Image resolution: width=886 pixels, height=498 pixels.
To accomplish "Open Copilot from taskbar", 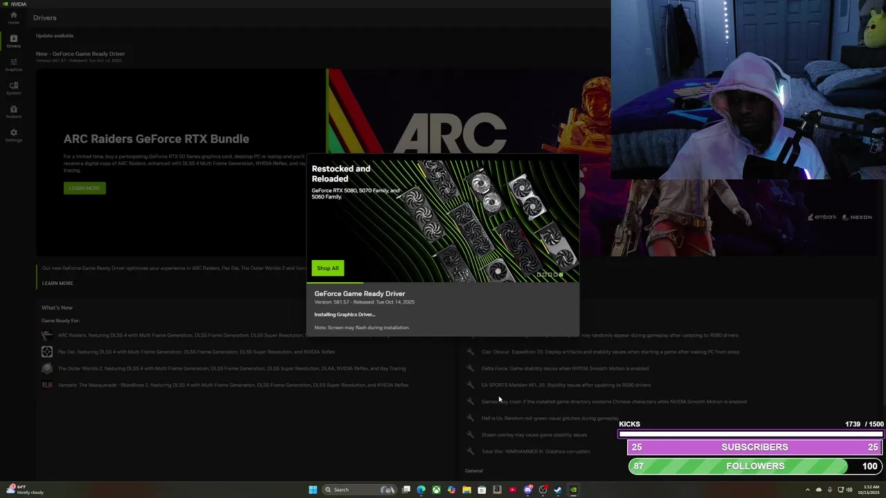I will pos(451,490).
